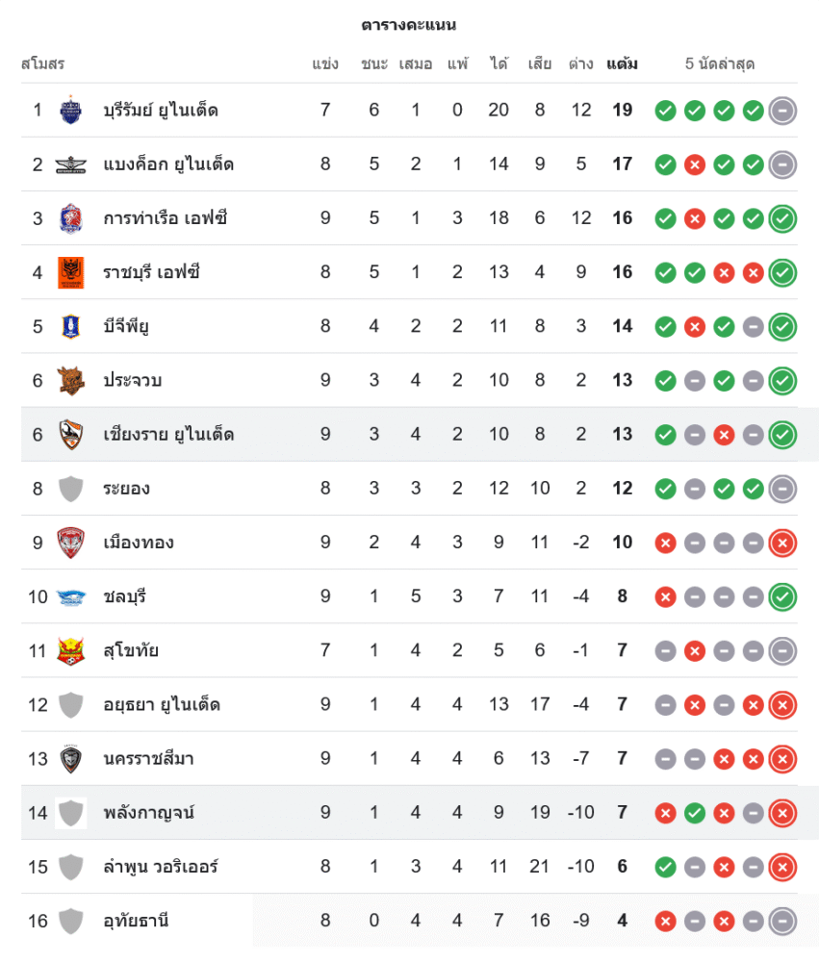Click the ตารางคะแนน title heading
The width and height of the screenshot is (819, 962).
pos(409,24)
